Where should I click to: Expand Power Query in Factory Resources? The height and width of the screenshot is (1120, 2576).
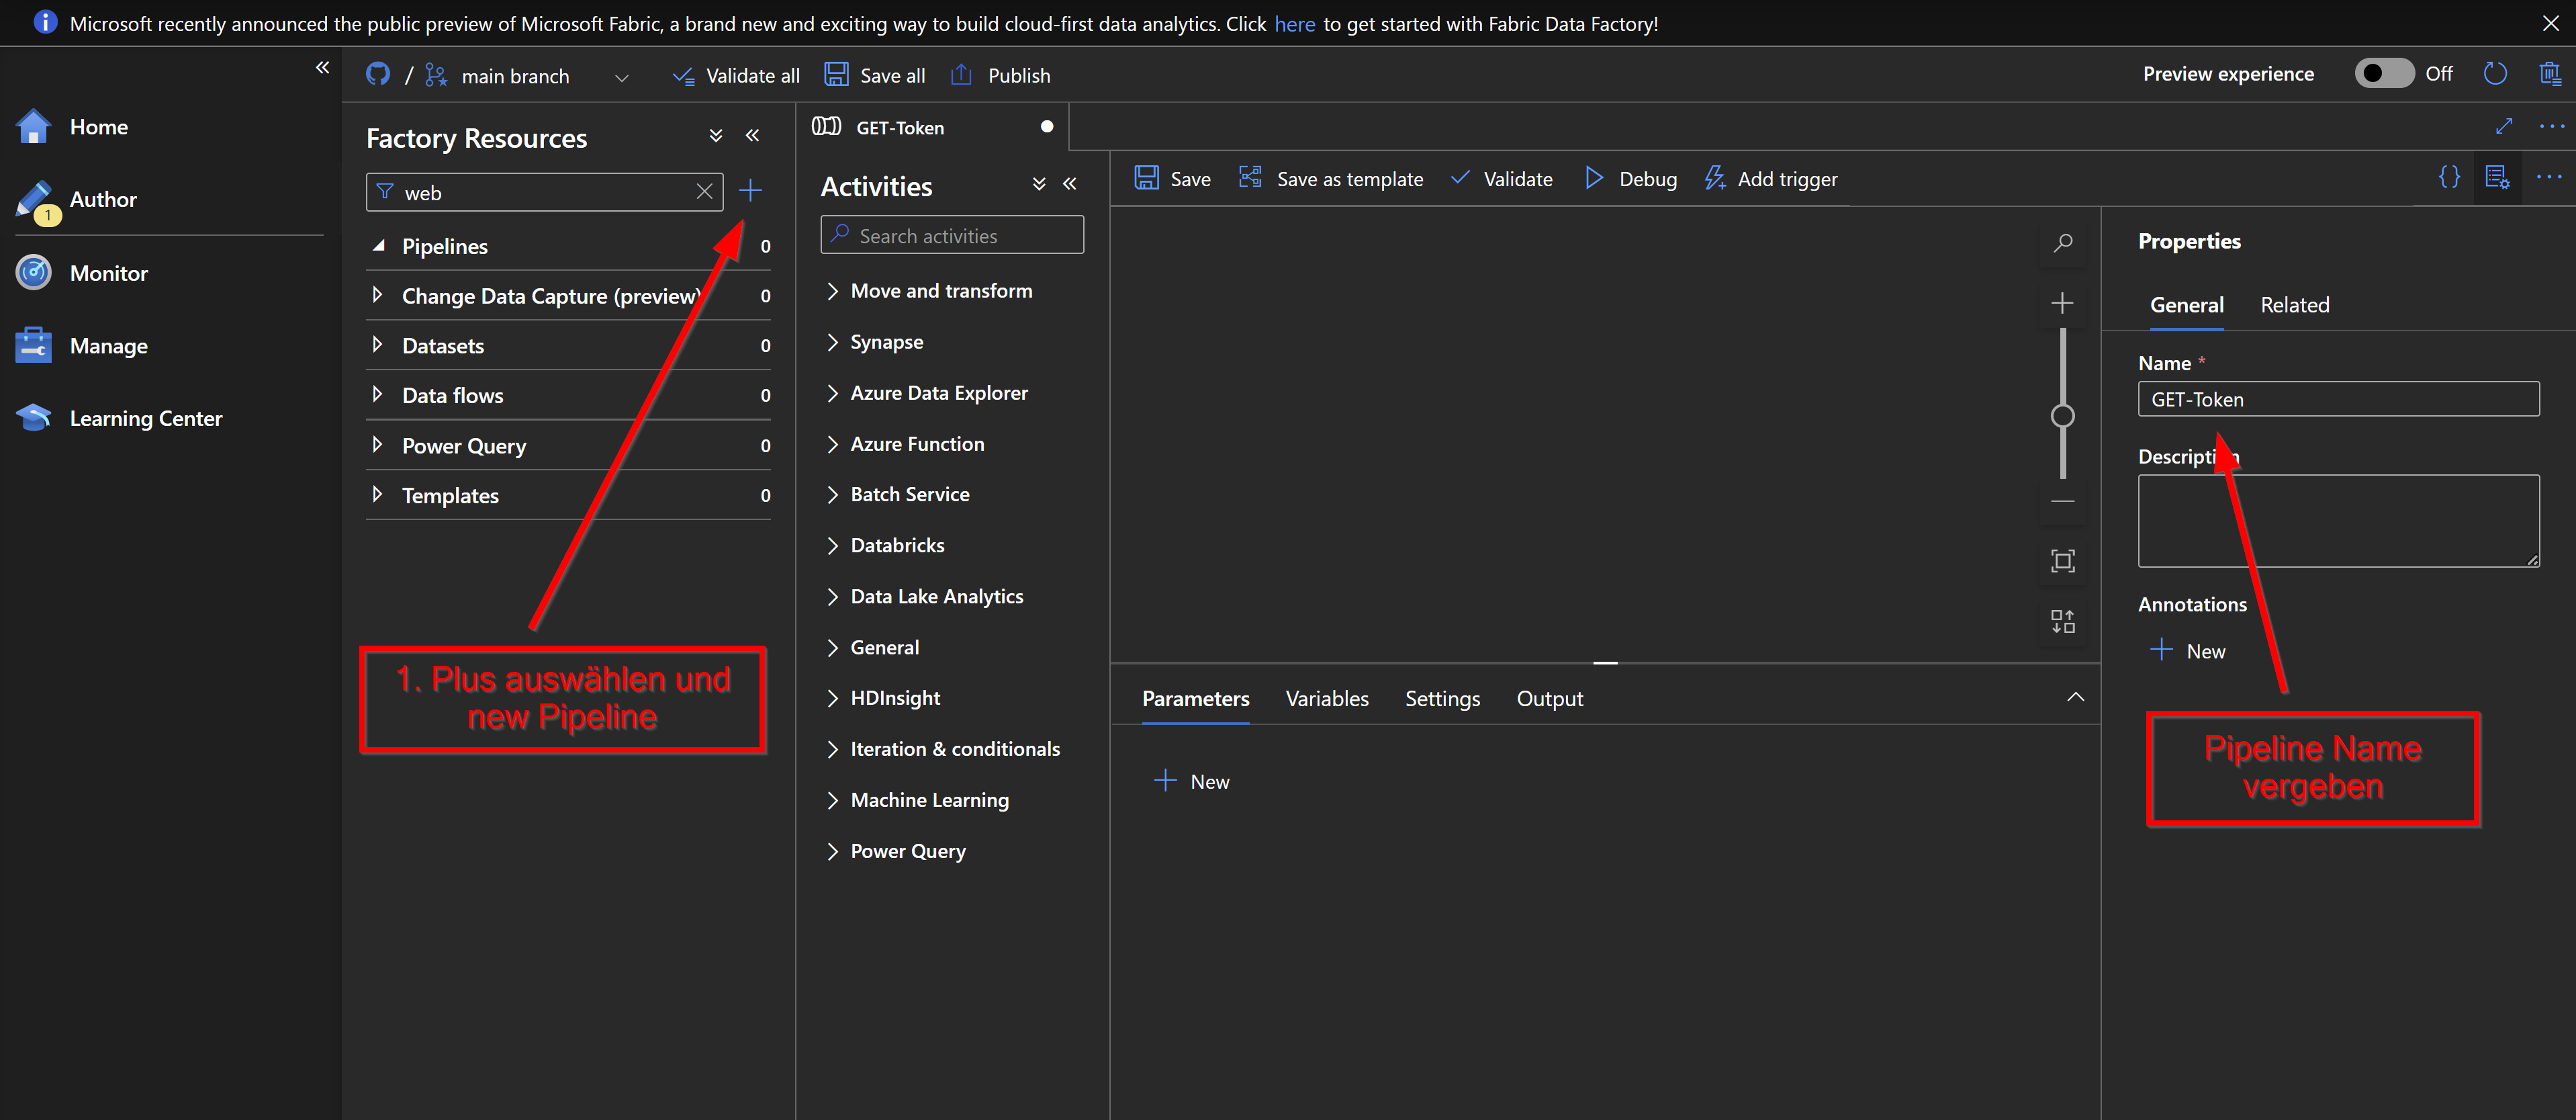[377, 444]
